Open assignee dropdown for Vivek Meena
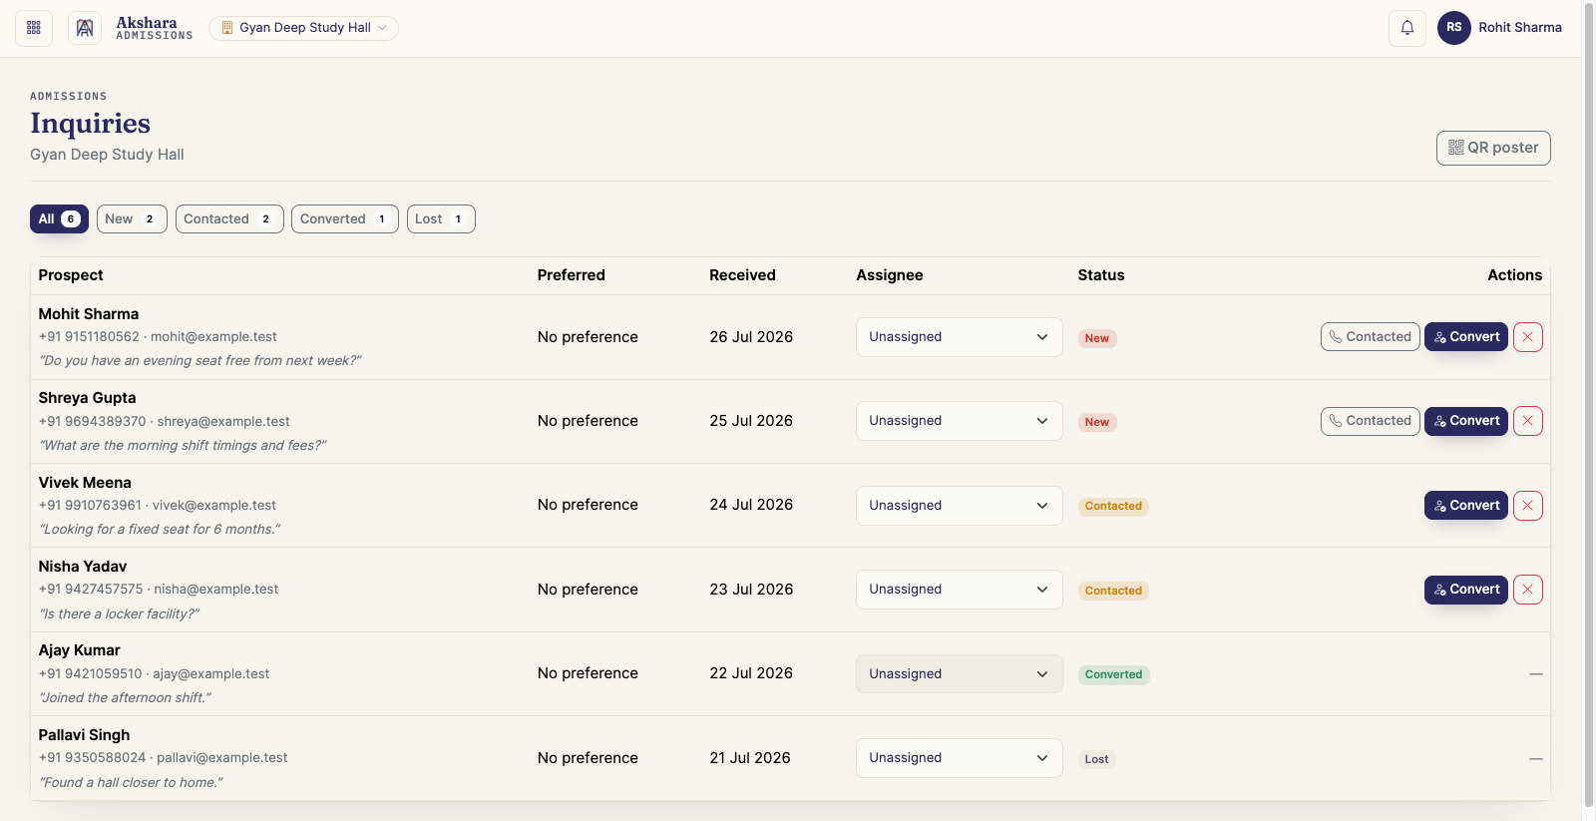Viewport: 1596px width, 821px height. [959, 506]
